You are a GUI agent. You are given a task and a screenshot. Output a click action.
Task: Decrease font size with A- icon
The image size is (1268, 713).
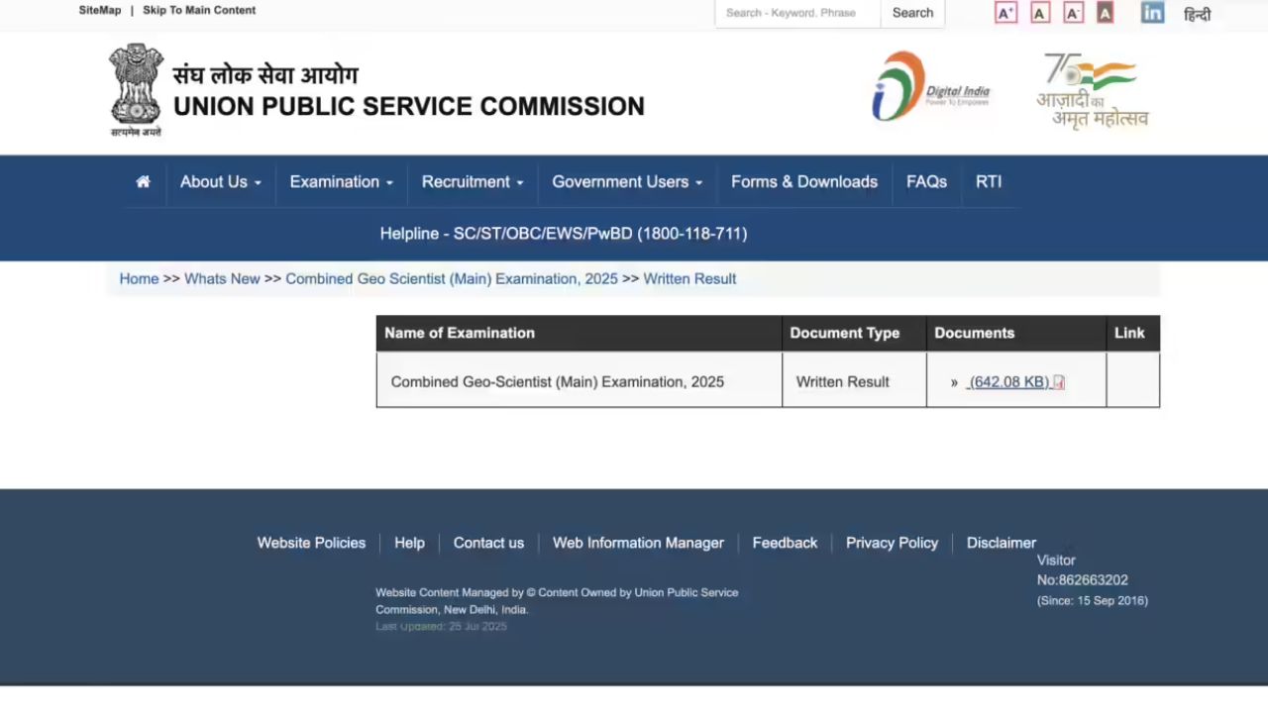click(1073, 13)
